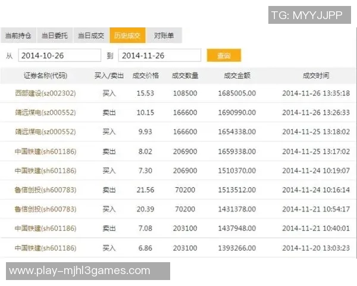Select the timestamp 2014-11-25 13:17:02

(x=316, y=151)
